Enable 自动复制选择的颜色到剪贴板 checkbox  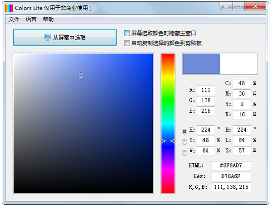point(127,43)
